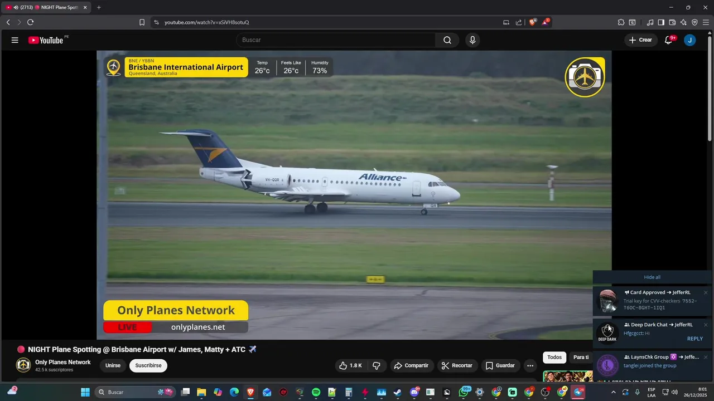Open more actions three-dot menu

tap(530, 365)
